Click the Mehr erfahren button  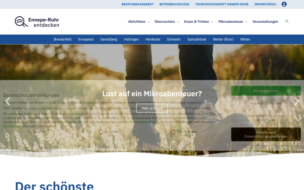[152, 108]
